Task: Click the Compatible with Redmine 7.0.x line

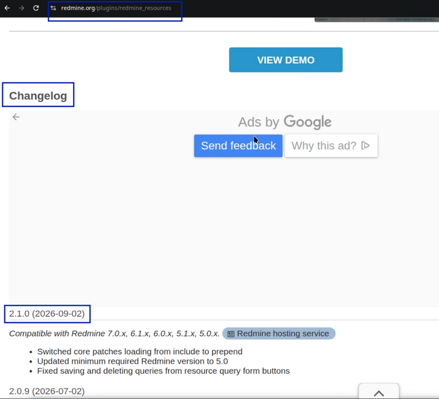Action: [x=114, y=334]
